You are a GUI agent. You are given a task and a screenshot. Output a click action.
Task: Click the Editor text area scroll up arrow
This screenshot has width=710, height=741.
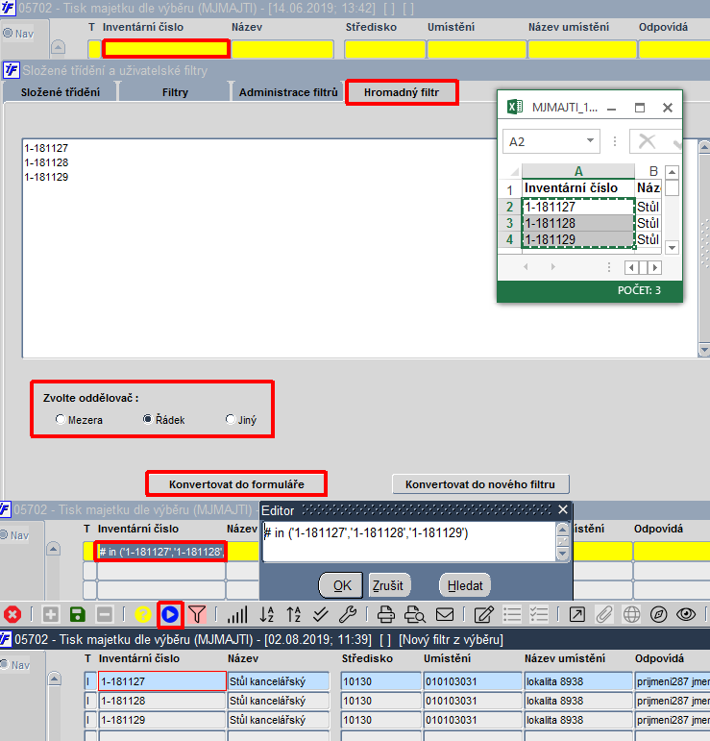pos(562,530)
